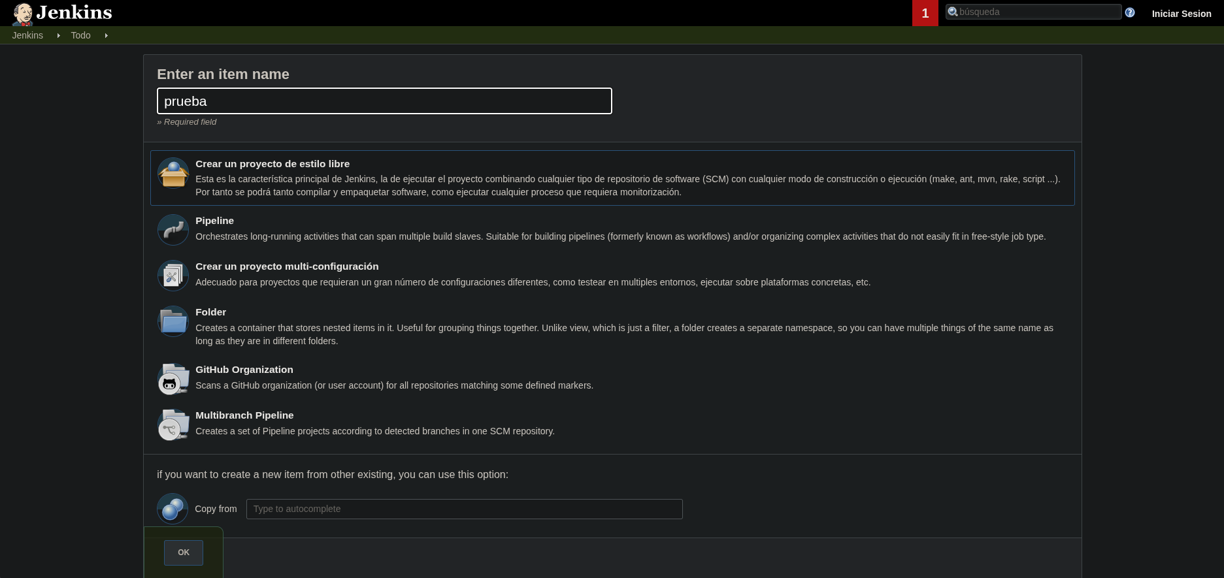This screenshot has height=578, width=1224.
Task: Click the multi-configuration project icon
Action: (x=173, y=276)
